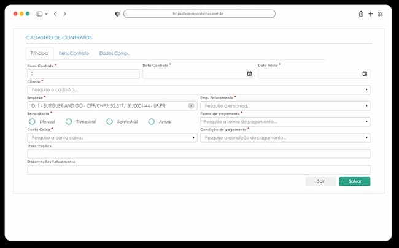
Task: Open the Data Contrato calendar picker icon
Action: (x=249, y=73)
